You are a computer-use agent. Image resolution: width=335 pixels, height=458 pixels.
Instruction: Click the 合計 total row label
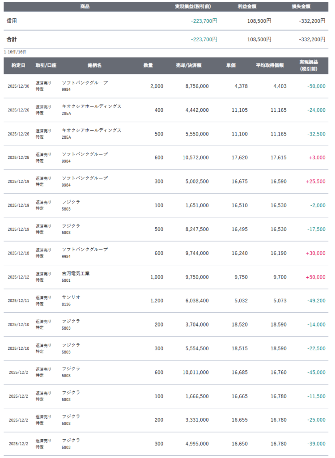tap(12, 39)
